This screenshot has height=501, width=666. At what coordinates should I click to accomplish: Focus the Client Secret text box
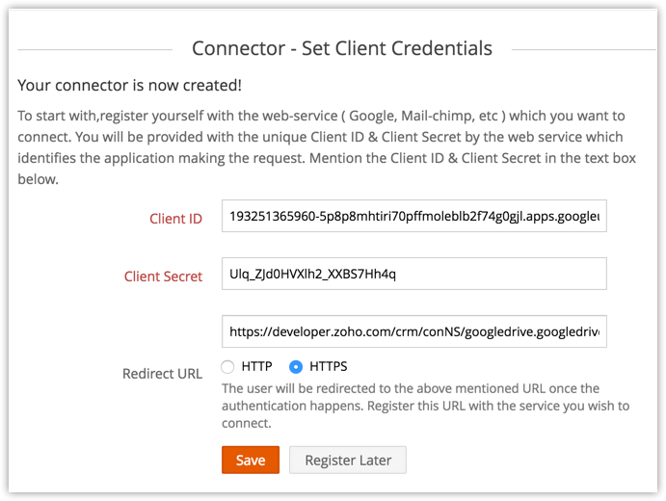pos(413,275)
